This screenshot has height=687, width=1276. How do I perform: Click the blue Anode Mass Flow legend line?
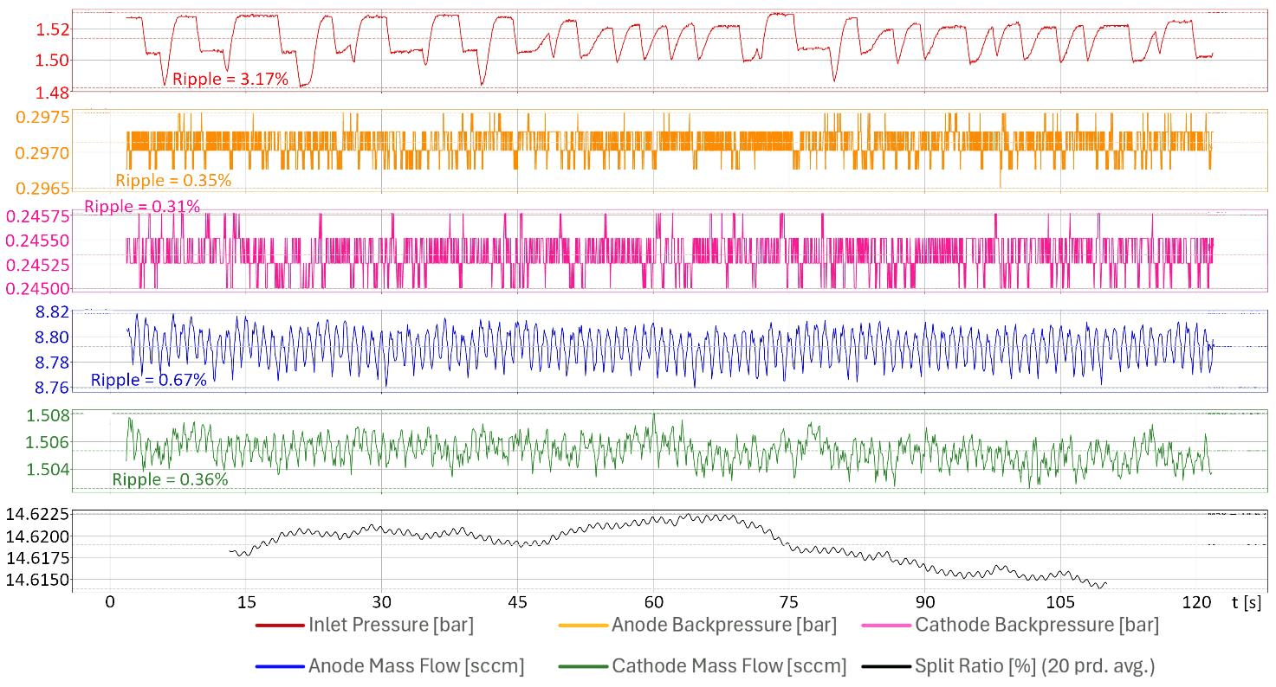point(279,666)
